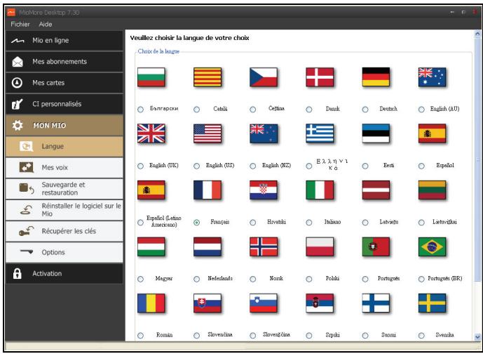The width and height of the screenshot is (483, 354).
Task: Open the Mio en ligne section
Action: (64, 41)
